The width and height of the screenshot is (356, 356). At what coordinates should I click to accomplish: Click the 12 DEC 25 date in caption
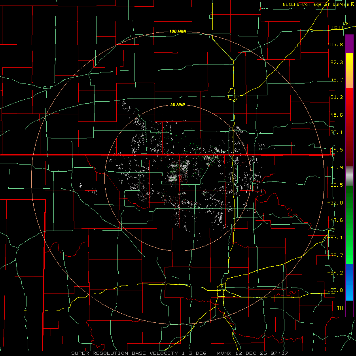pyautogui.click(x=251, y=353)
